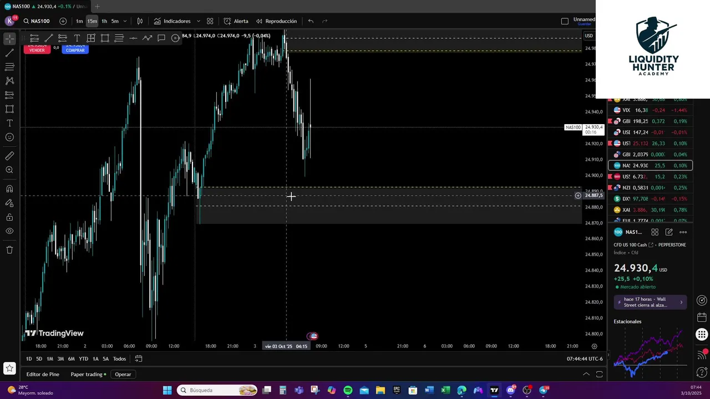Select the DXY row showing 97,708 in watchlist
Screen dimensions: 710x399
[650, 198]
